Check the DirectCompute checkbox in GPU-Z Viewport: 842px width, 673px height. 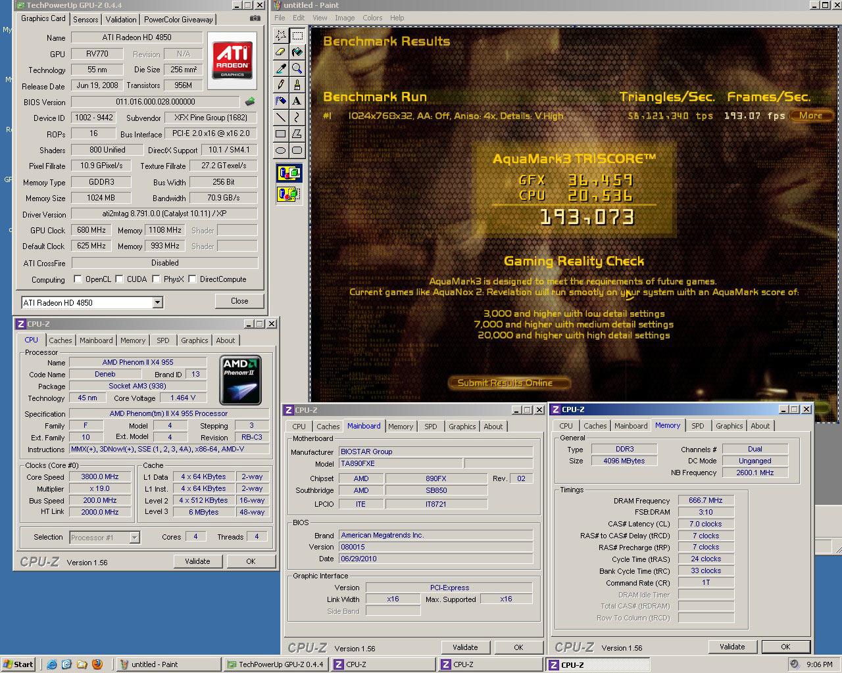click(192, 279)
